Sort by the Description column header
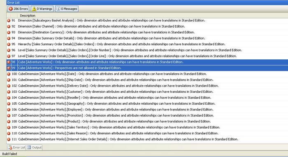288x157 pixels. pyautogui.click(x=28, y=16)
